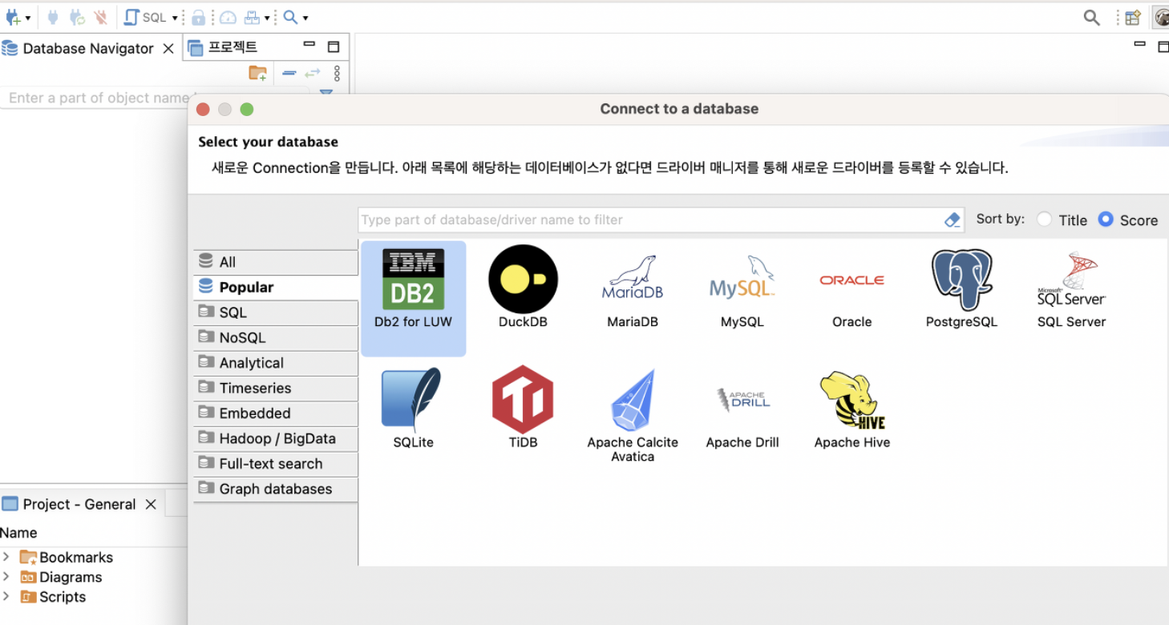1169x625 pixels.
Task: Click the eraser clear-filter icon
Action: coord(953,220)
